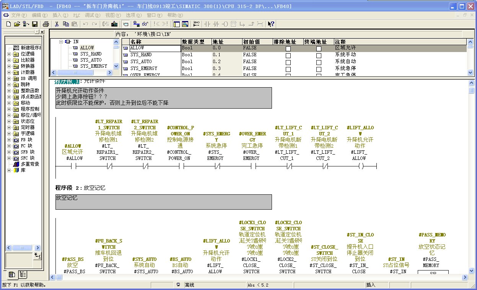The image size is (477, 290).
Task: Click the Copy toolbar icon
Action: point(66,24)
